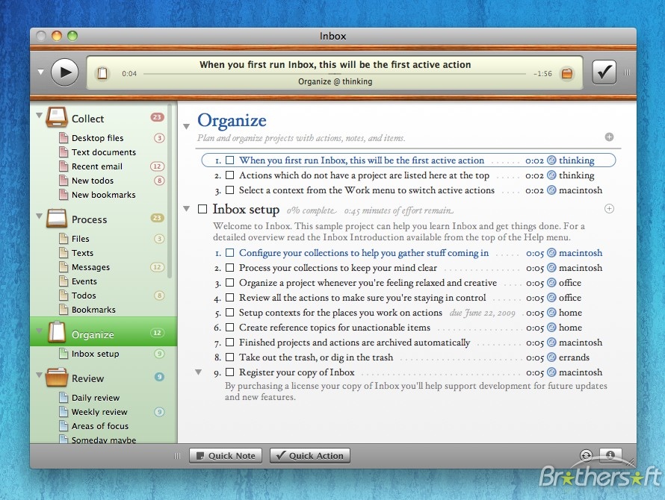
Task: Check 'Create reference topics' action
Action: (230, 327)
